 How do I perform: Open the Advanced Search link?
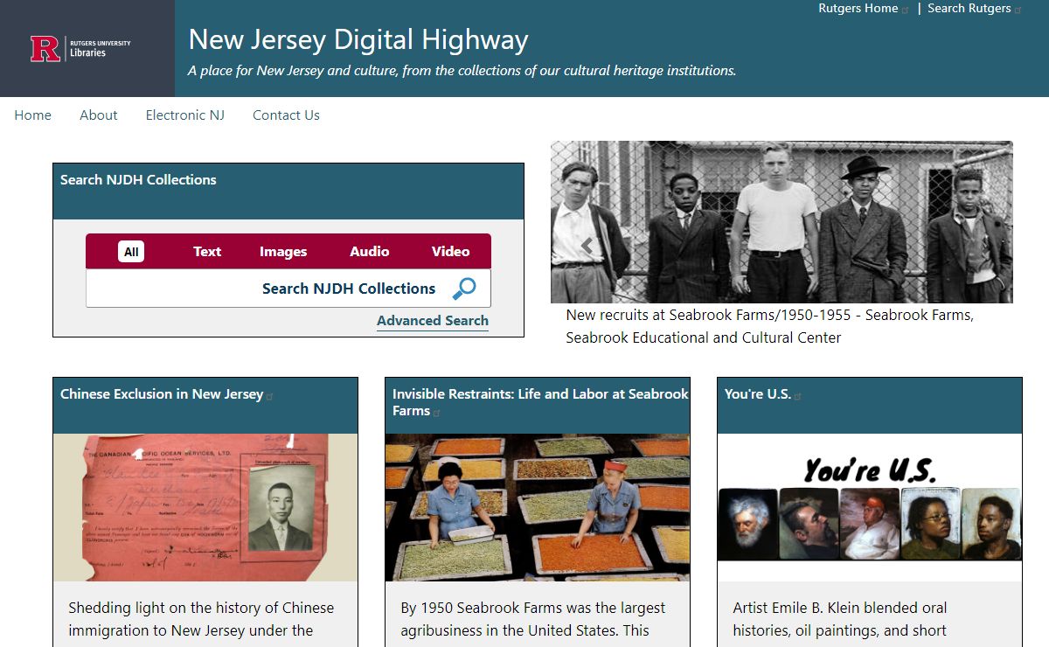432,321
